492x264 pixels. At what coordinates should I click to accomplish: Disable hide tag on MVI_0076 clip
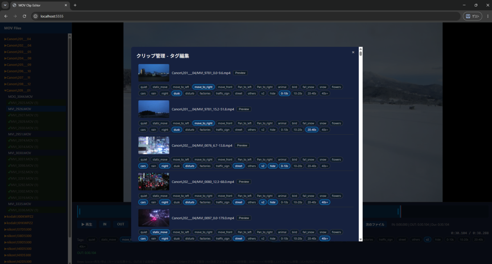point(273,166)
